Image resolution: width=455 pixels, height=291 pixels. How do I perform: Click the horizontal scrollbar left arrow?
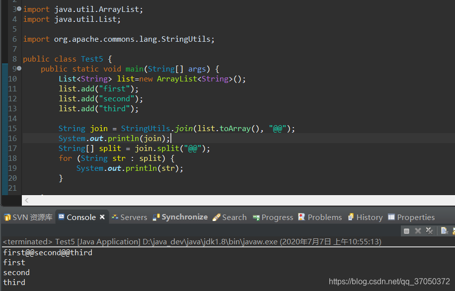(27, 200)
